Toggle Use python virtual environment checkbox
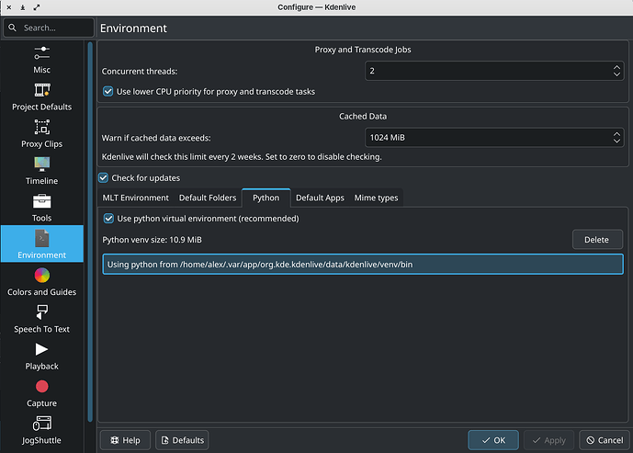Viewport: 633px width, 453px height. (108, 219)
